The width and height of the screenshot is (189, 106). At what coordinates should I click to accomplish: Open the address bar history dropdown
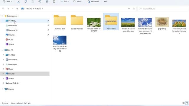(x=129, y=9)
